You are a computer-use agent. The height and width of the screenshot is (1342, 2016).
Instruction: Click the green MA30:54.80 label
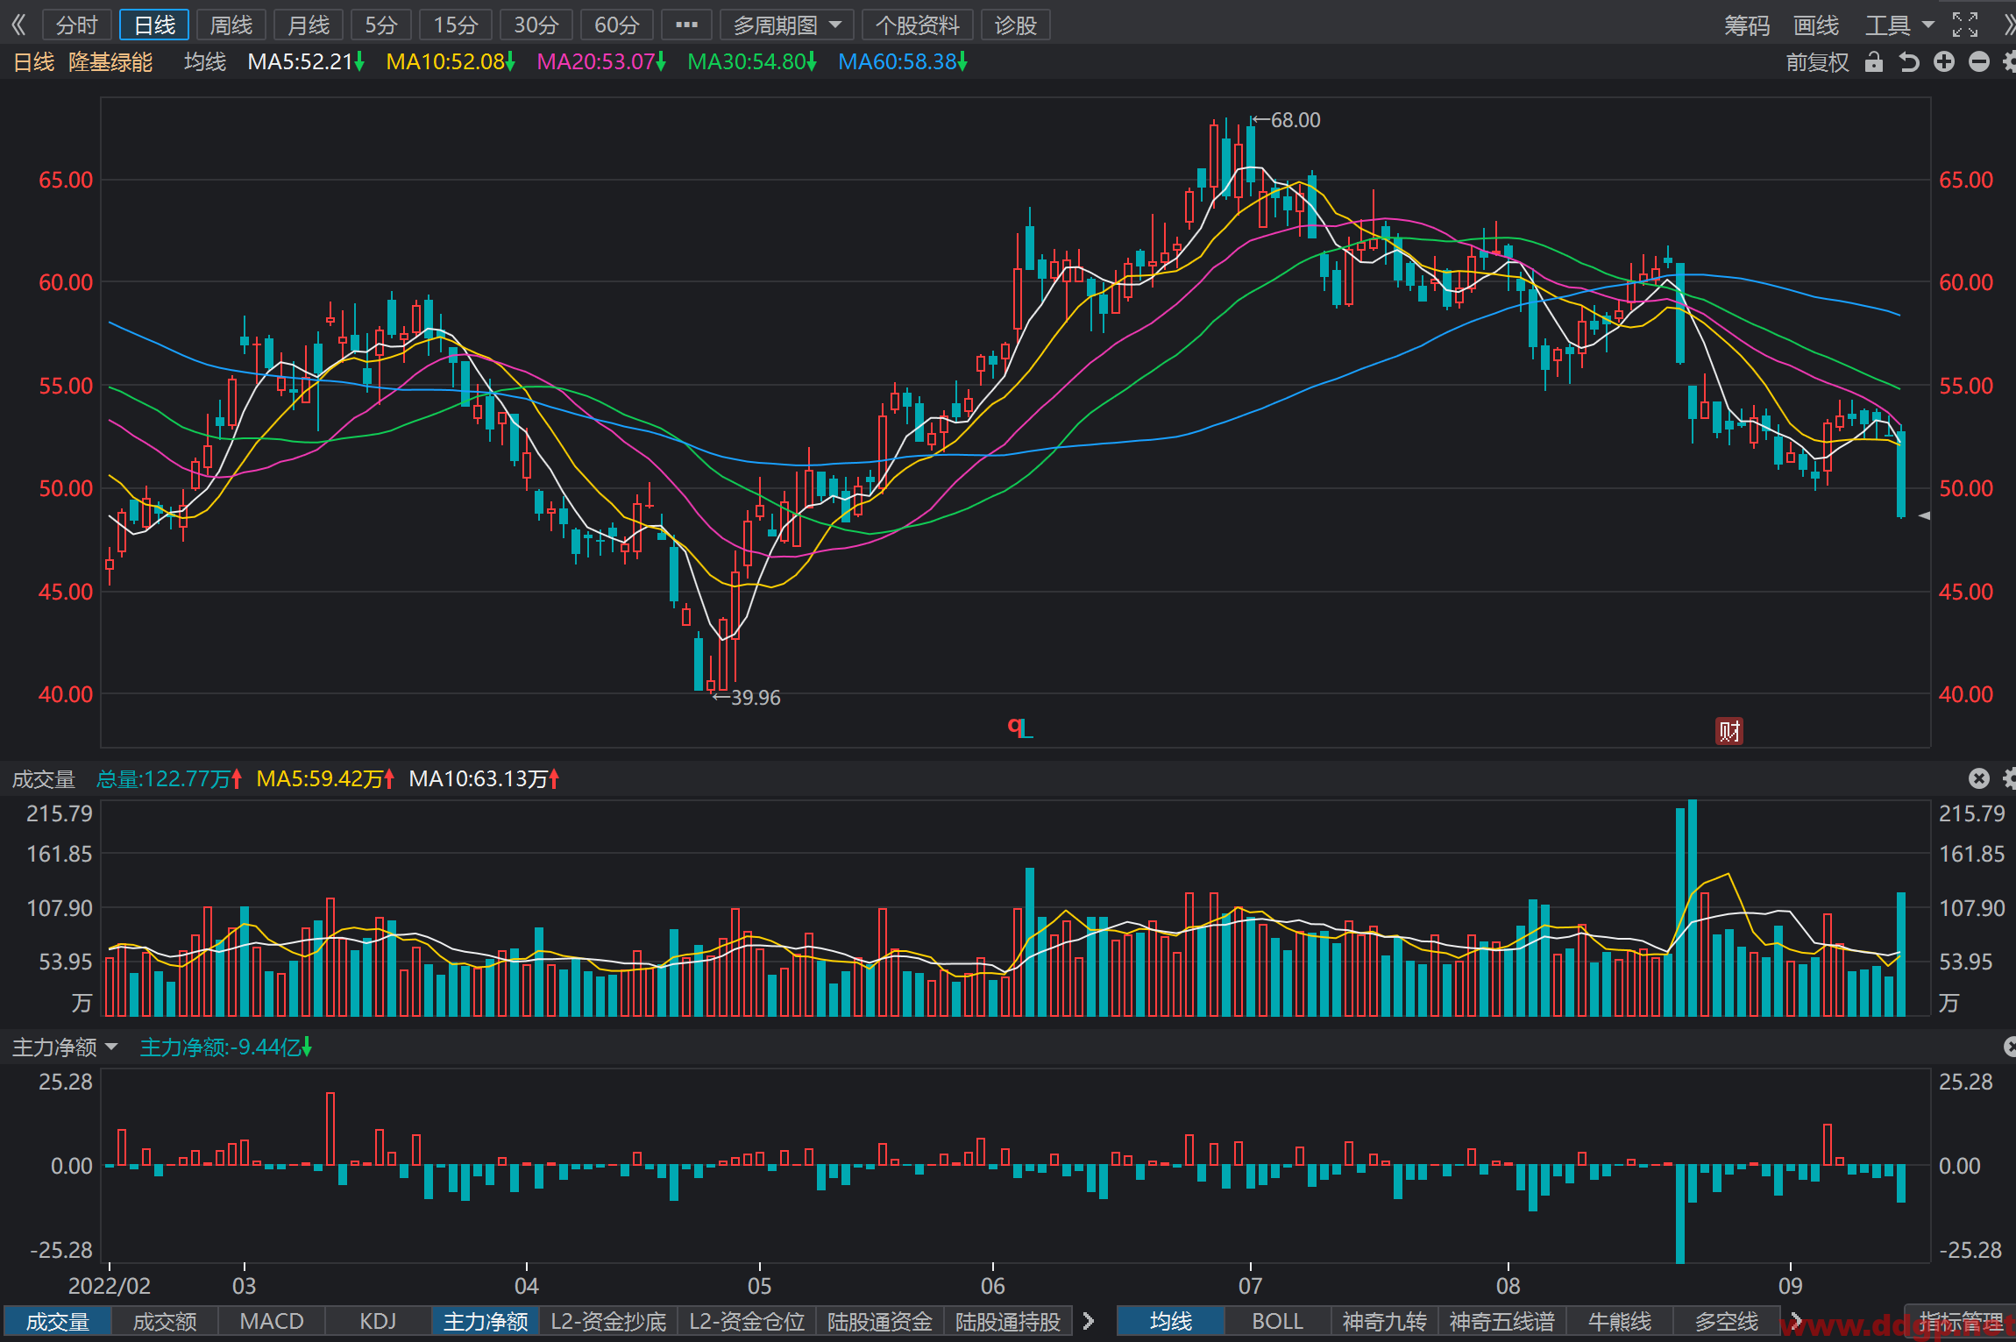[752, 62]
